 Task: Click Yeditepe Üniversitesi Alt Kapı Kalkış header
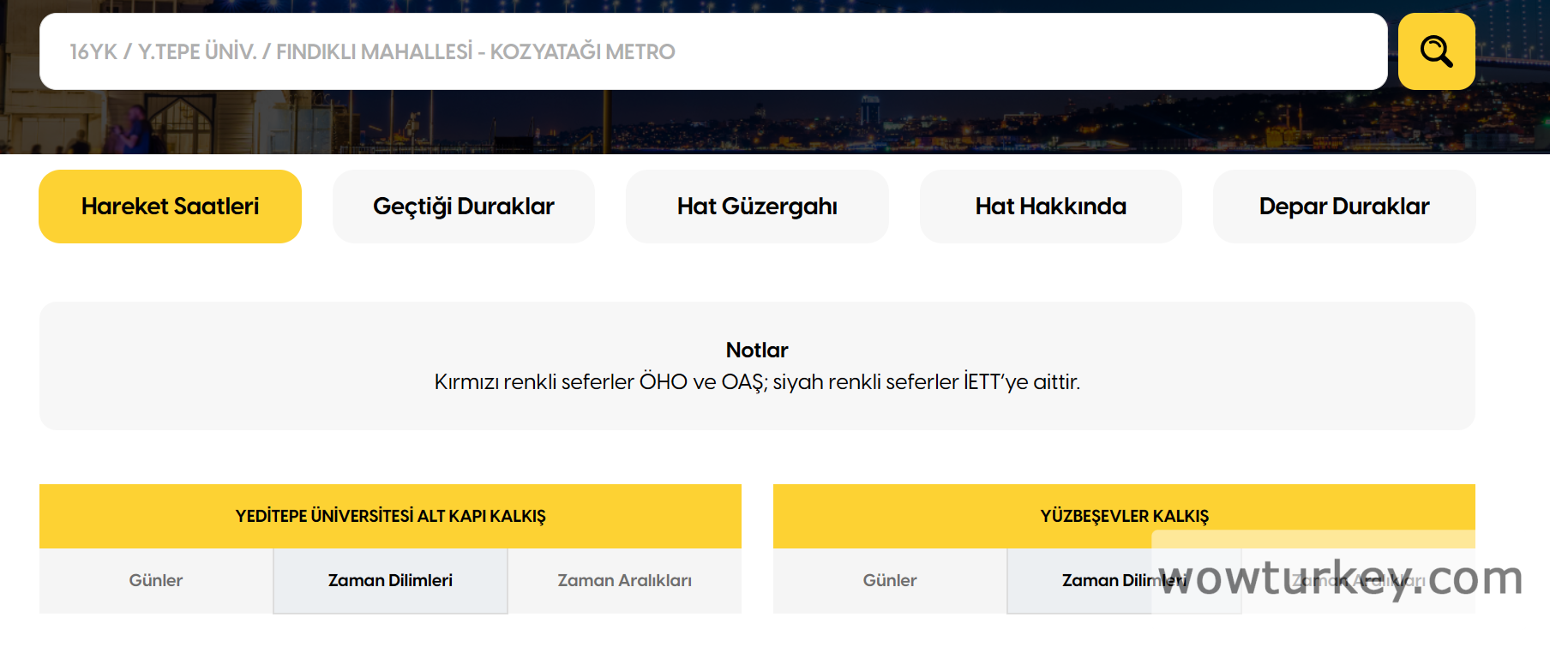click(390, 516)
